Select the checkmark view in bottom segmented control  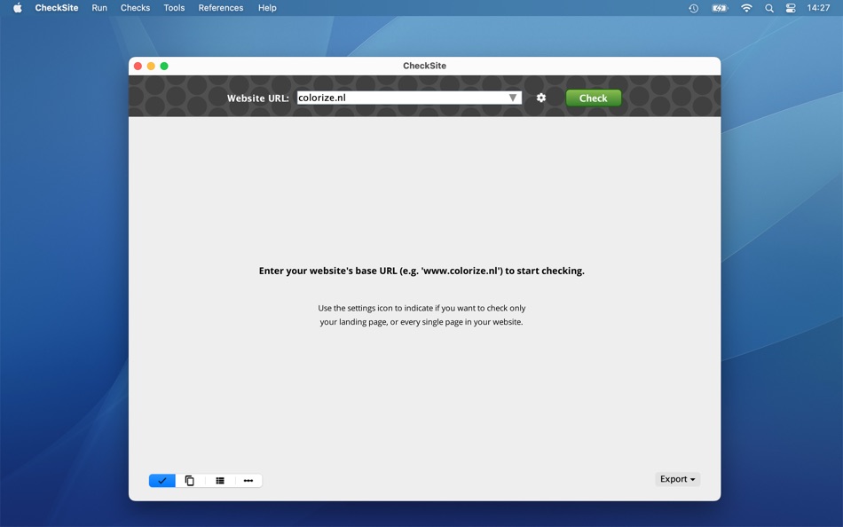[x=162, y=480]
